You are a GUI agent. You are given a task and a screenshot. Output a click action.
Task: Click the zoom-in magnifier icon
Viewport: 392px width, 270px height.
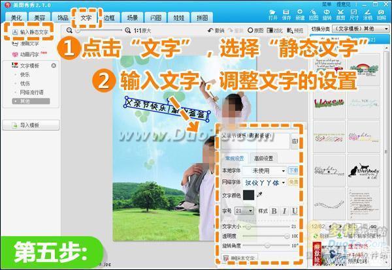128,30
